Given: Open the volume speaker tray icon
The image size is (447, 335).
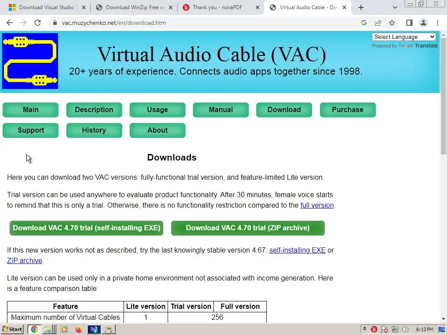Looking at the screenshot, I should [405, 330].
